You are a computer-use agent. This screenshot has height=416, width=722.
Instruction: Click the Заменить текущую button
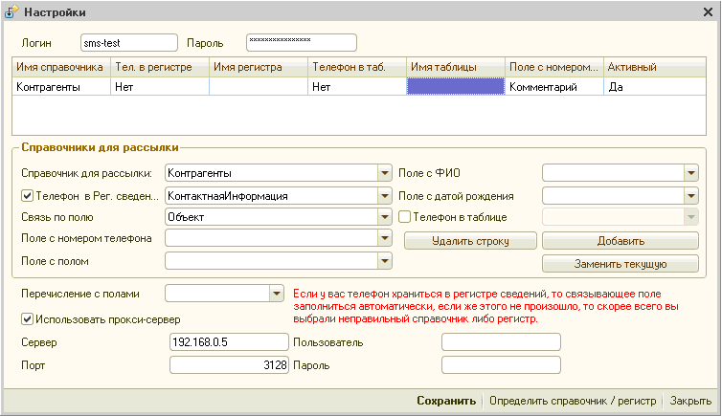click(x=620, y=263)
